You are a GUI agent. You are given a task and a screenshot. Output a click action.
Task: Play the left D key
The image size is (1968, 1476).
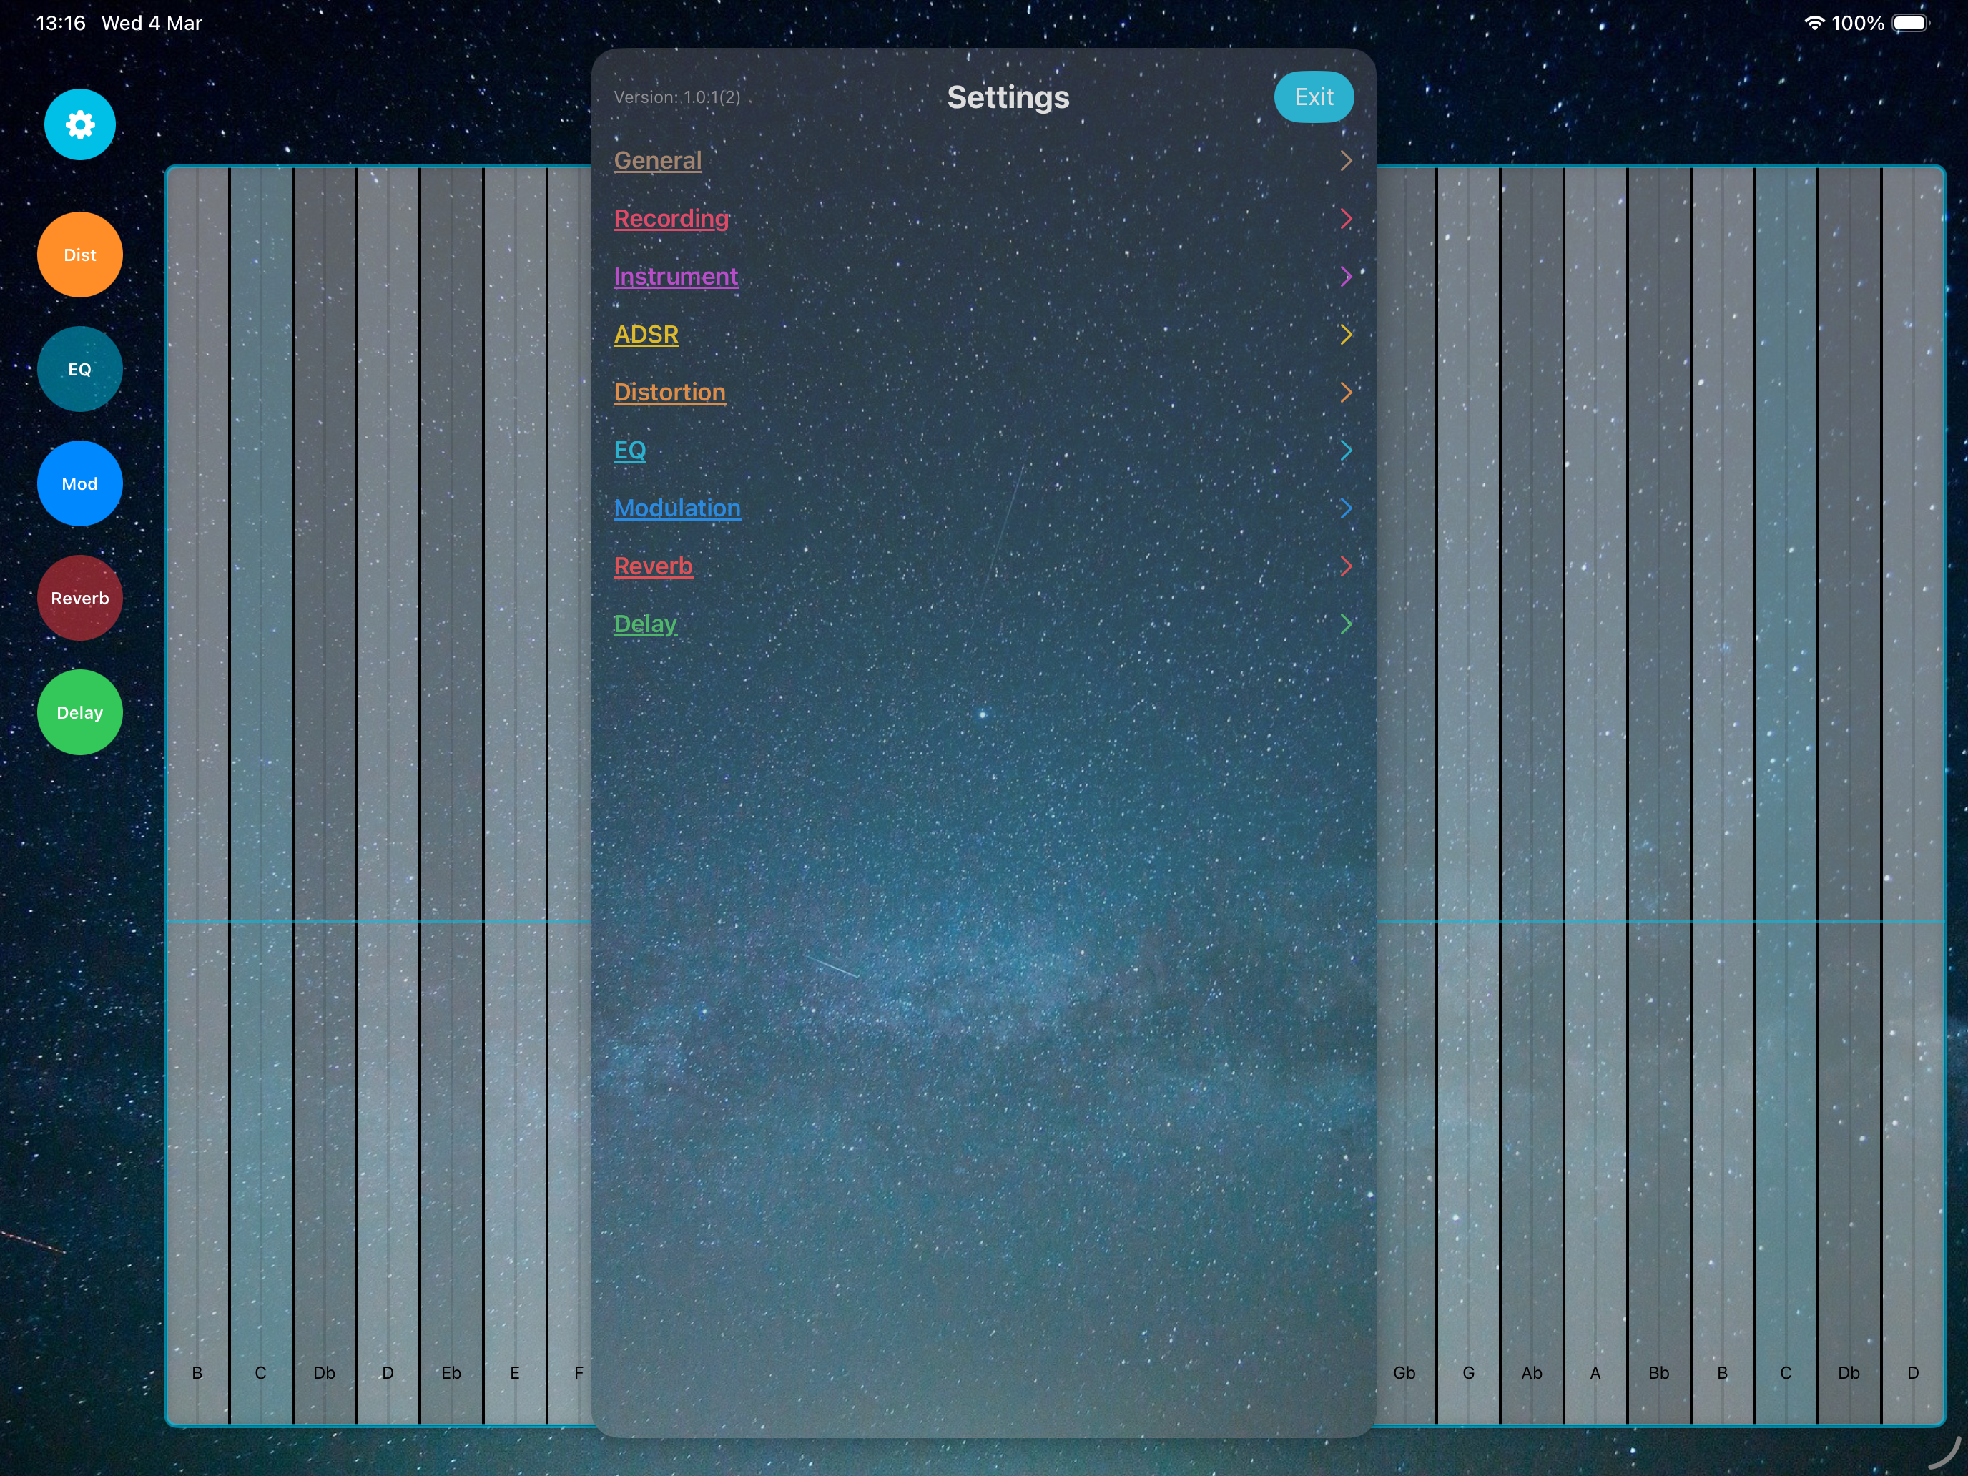[388, 795]
